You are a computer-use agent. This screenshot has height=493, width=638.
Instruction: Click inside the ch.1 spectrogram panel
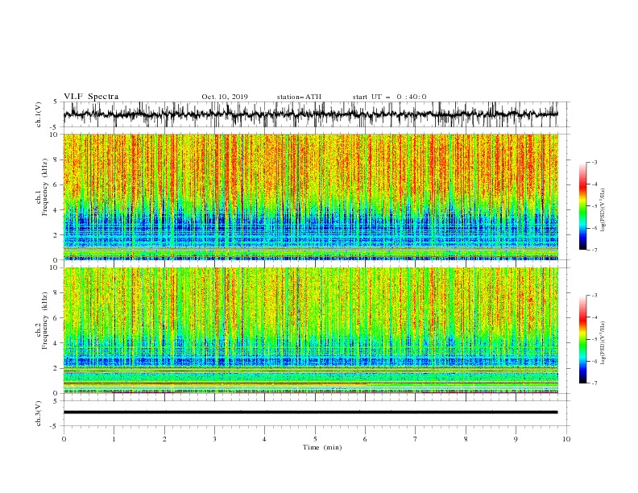click(310, 197)
